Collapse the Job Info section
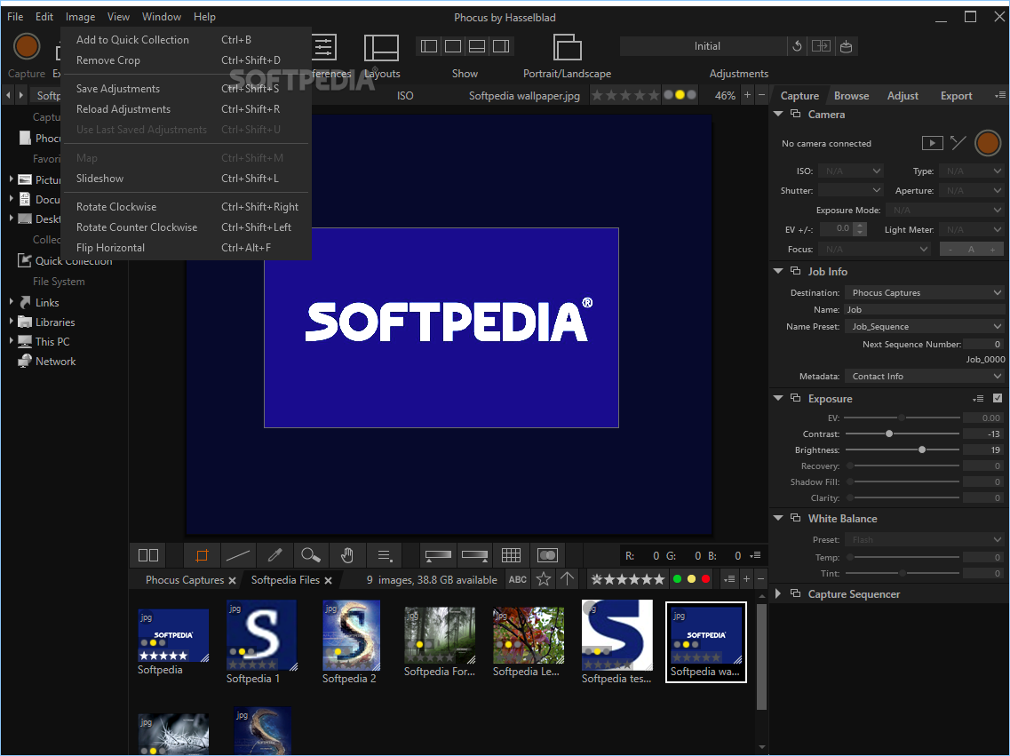Viewport: 1010px width, 756px height. (x=778, y=271)
